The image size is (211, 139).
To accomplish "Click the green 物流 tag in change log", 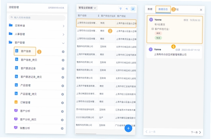I will [x=158, y=38].
